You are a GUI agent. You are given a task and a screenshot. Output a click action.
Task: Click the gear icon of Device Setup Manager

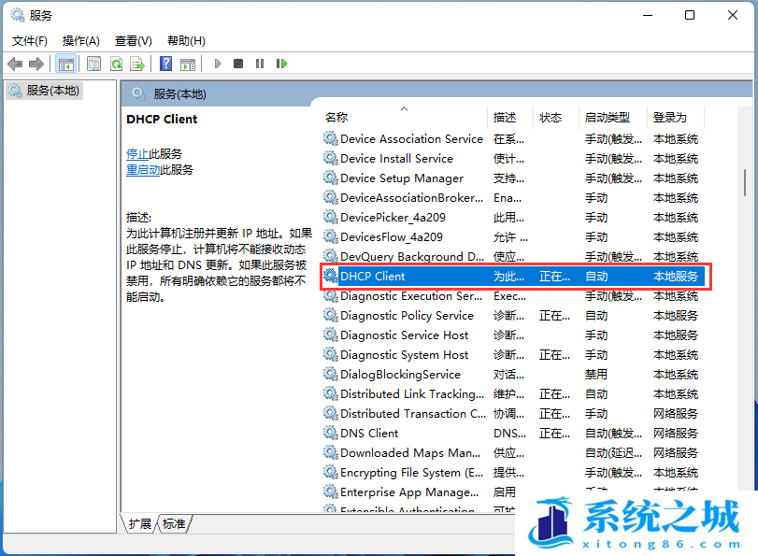coord(331,178)
